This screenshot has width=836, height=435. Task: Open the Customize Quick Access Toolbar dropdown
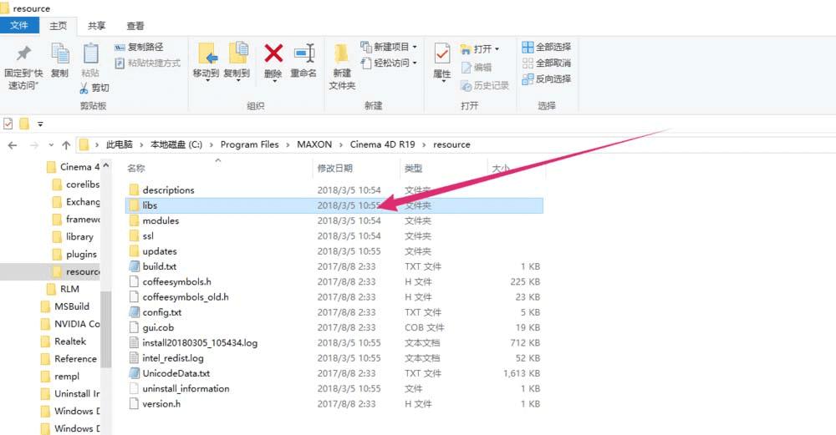tap(40, 124)
